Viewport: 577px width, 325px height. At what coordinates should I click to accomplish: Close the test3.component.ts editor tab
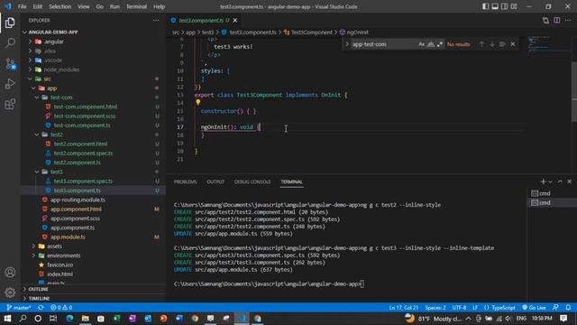[x=235, y=20]
